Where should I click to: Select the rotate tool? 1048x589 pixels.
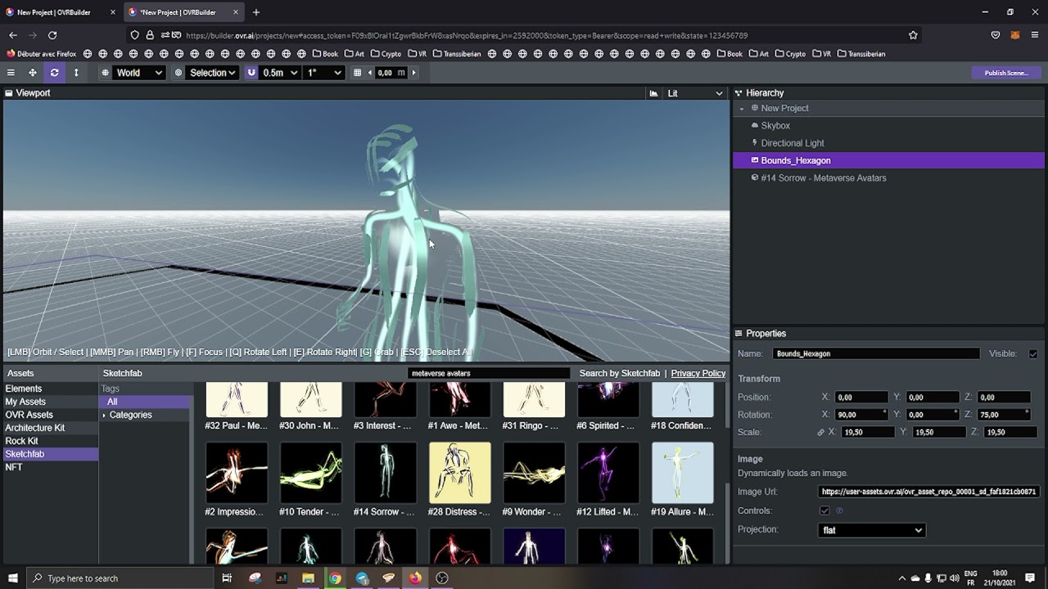click(x=54, y=73)
